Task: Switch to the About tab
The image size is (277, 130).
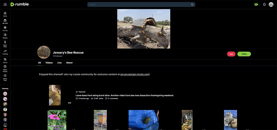Action: click(x=70, y=63)
